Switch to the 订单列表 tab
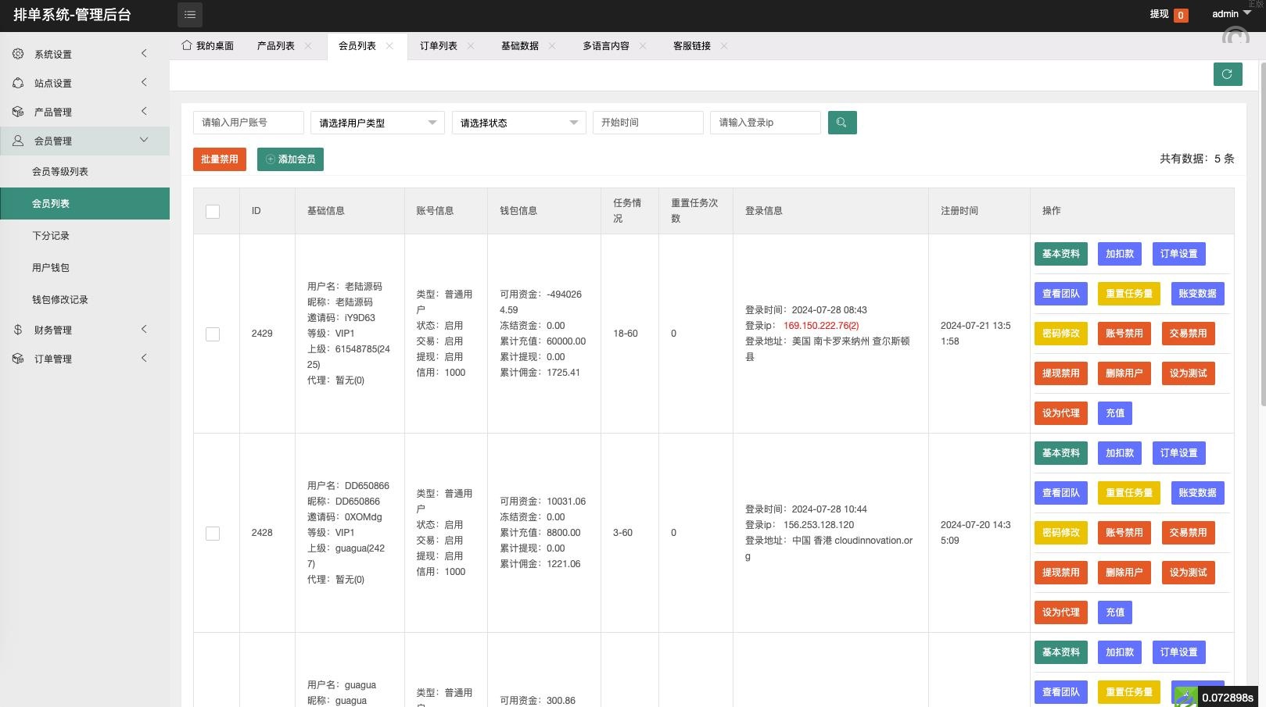Screen dimensions: 1266x707 (438, 46)
